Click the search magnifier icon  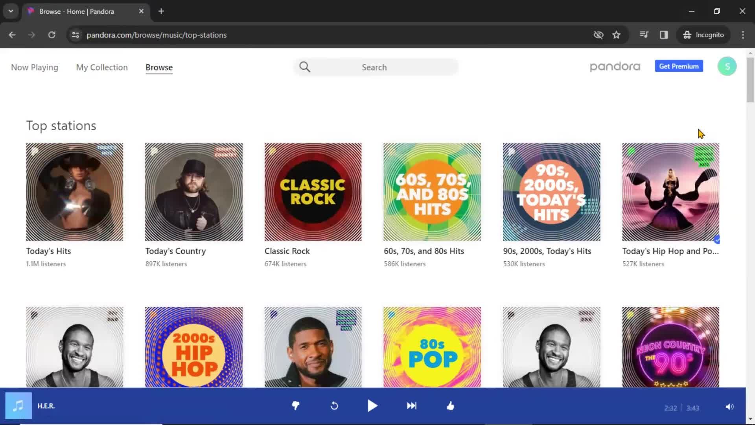pos(305,67)
